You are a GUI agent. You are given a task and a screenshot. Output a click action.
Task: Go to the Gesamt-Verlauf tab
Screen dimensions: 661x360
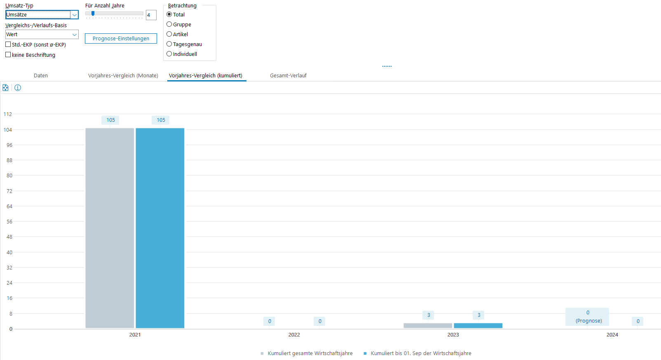click(288, 76)
